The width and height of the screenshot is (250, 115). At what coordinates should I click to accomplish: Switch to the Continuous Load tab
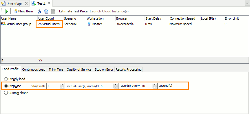(34, 69)
